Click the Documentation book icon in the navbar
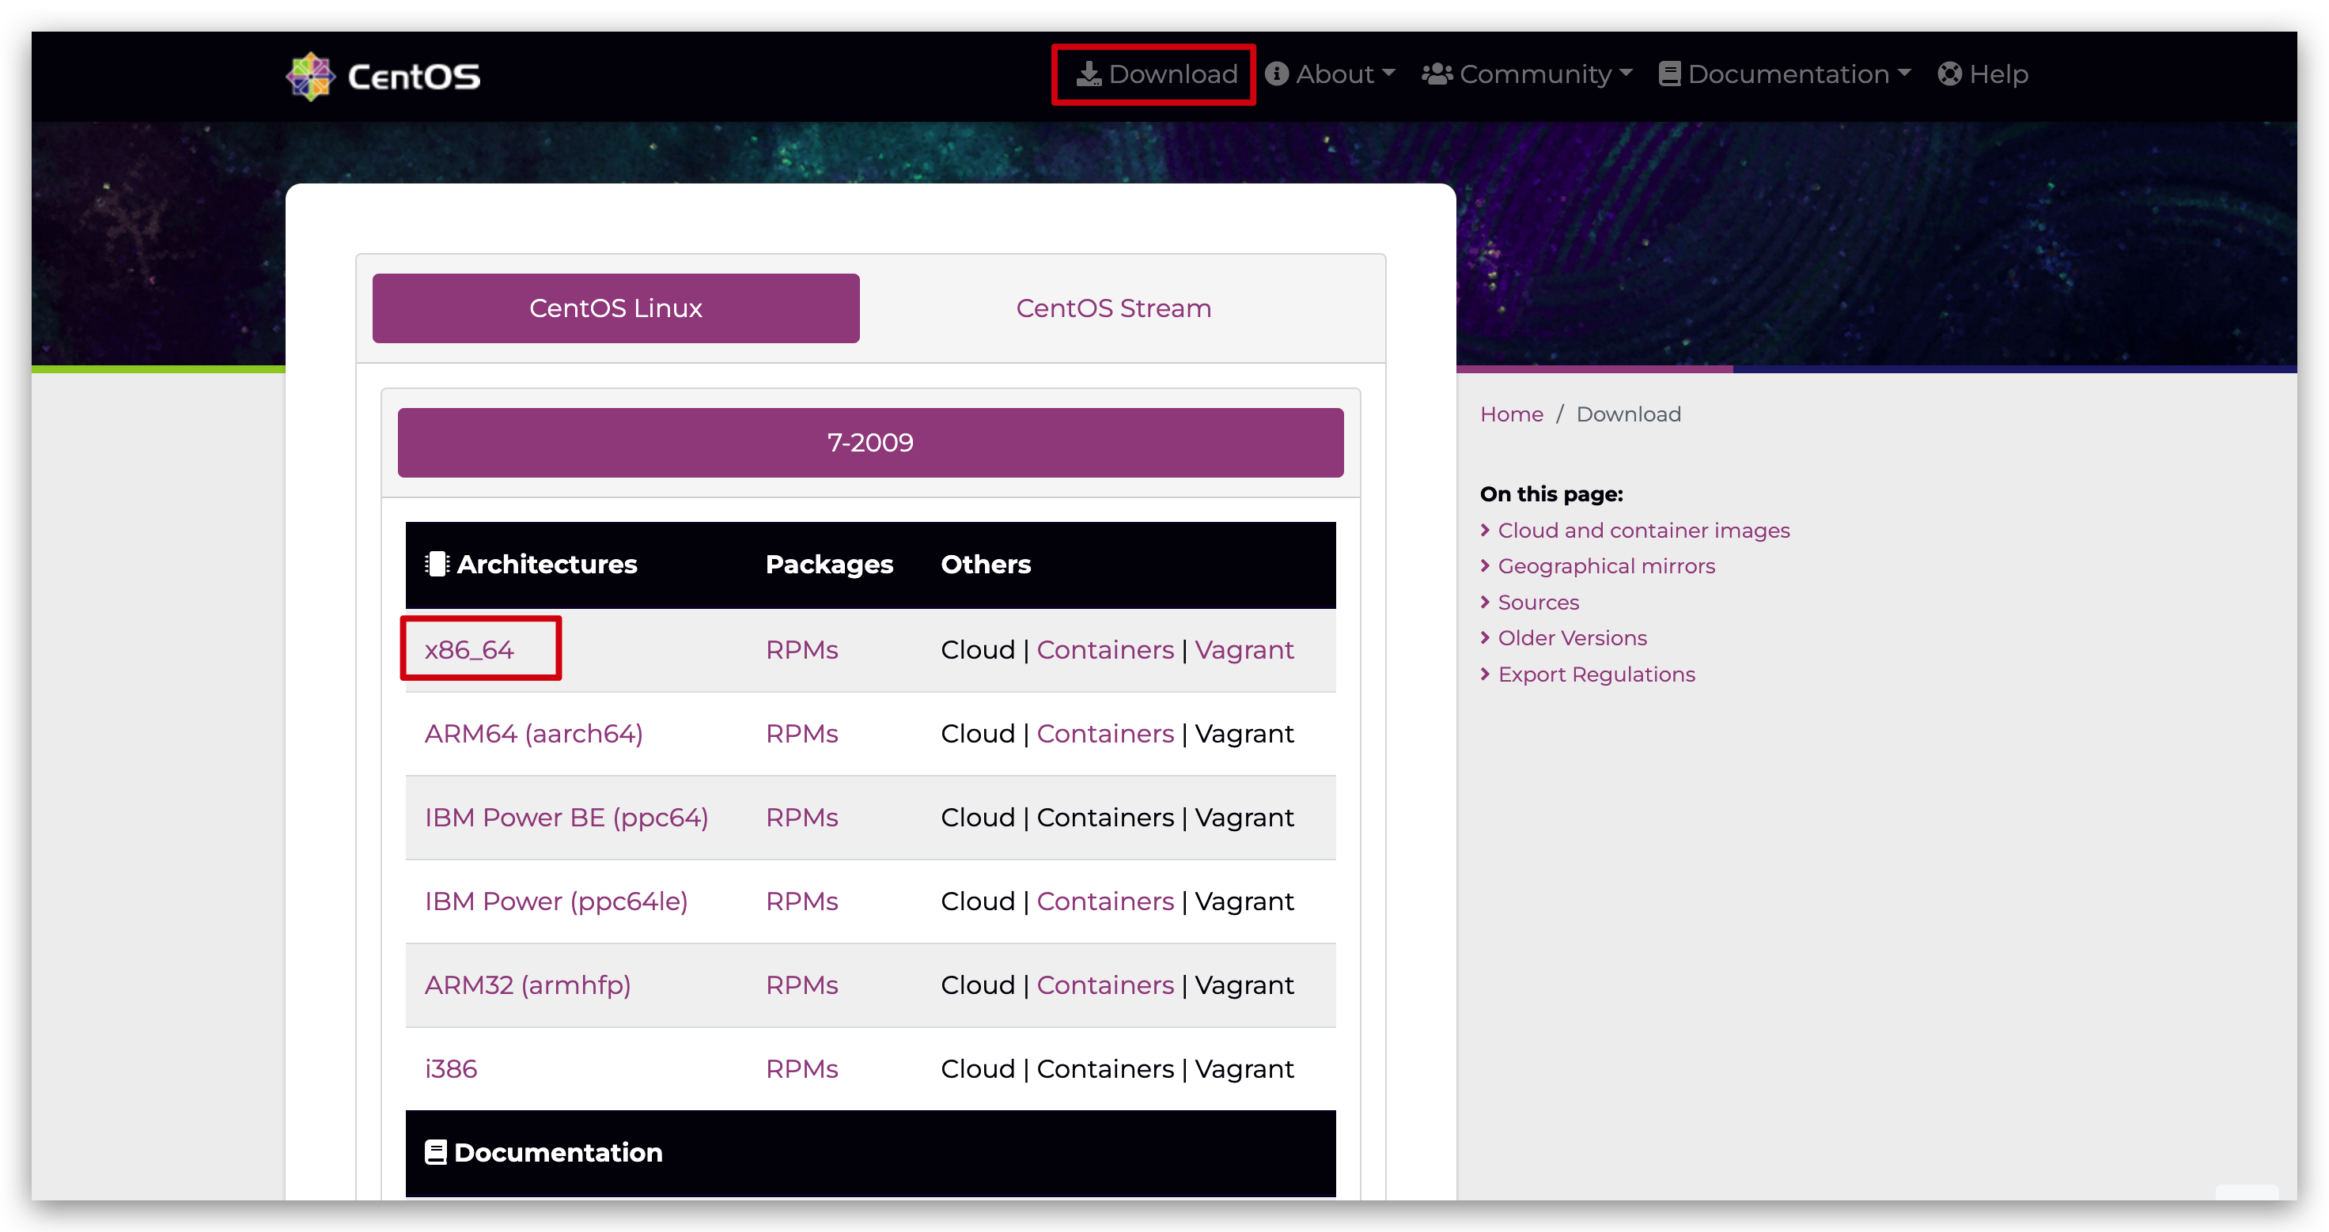Screen dimensions: 2329x1232 pyautogui.click(x=1670, y=74)
